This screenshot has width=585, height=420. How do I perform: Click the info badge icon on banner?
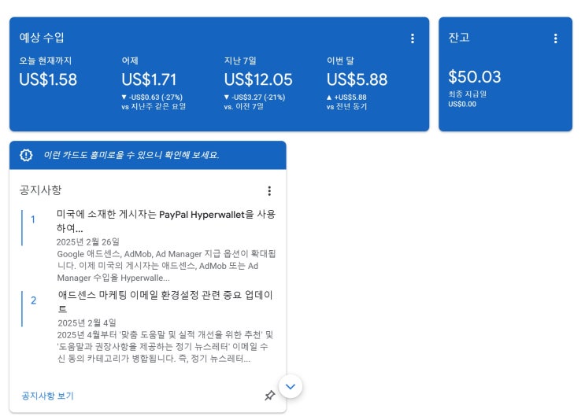coord(27,155)
